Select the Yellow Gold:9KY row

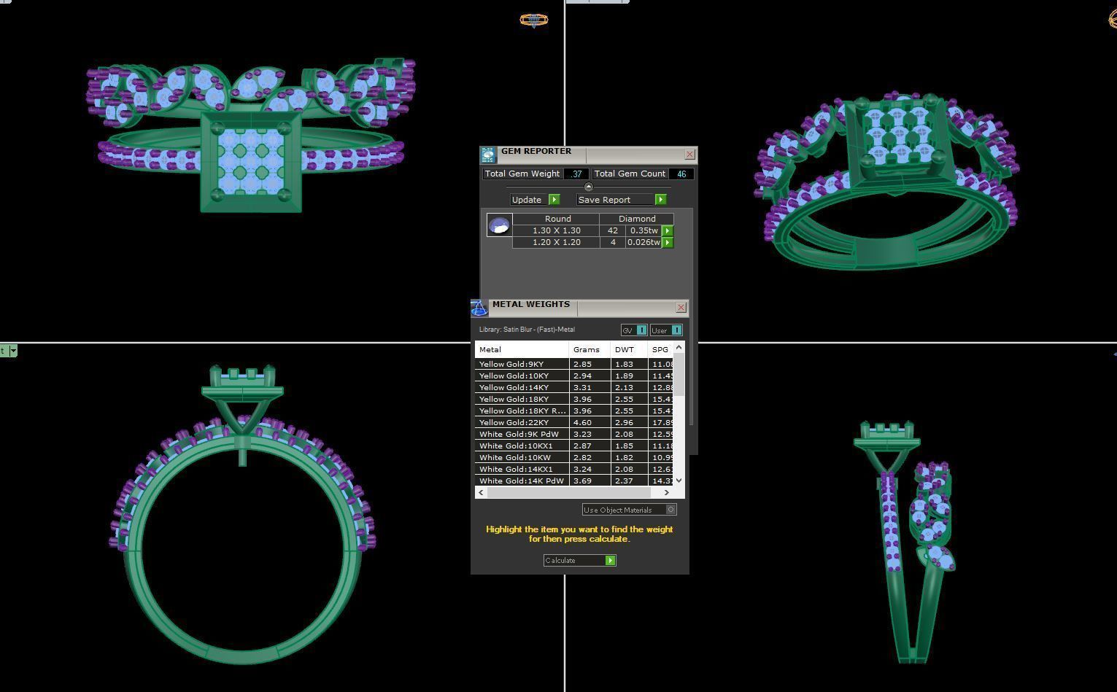coord(573,365)
